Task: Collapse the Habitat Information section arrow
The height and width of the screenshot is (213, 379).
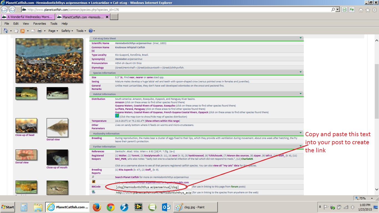Action: (x=300, y=94)
